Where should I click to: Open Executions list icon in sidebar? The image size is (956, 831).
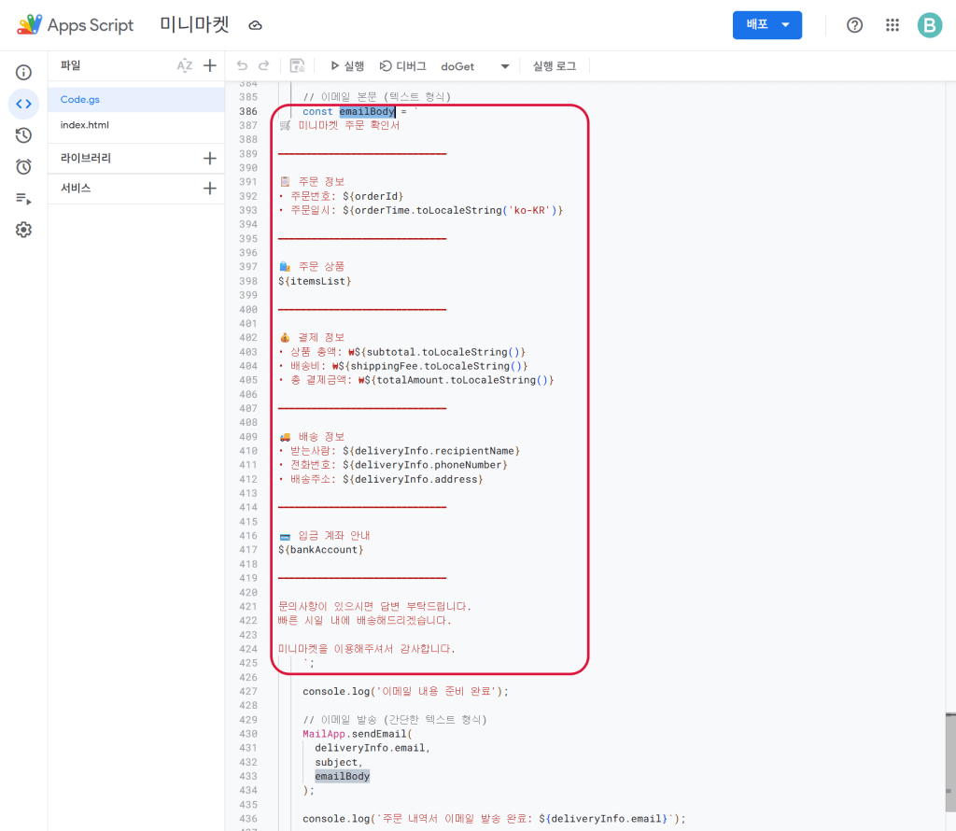(x=23, y=199)
